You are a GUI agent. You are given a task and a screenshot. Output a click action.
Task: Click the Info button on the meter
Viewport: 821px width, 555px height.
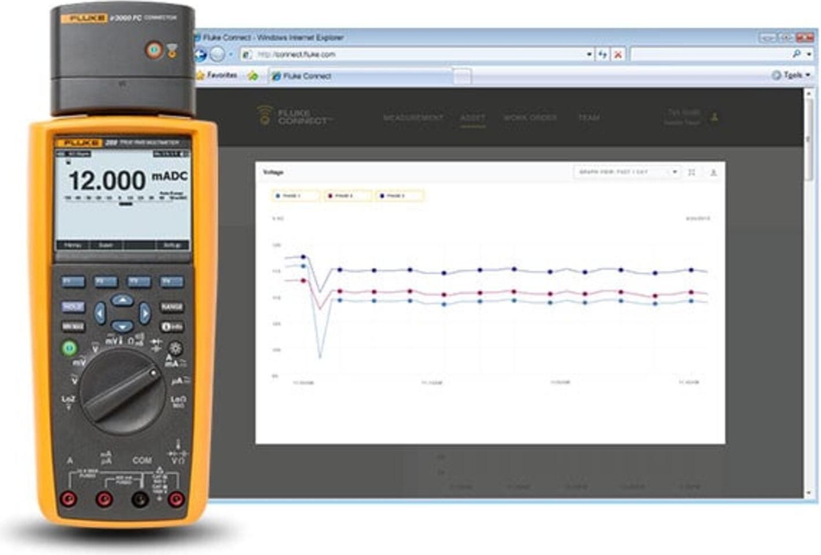[172, 326]
